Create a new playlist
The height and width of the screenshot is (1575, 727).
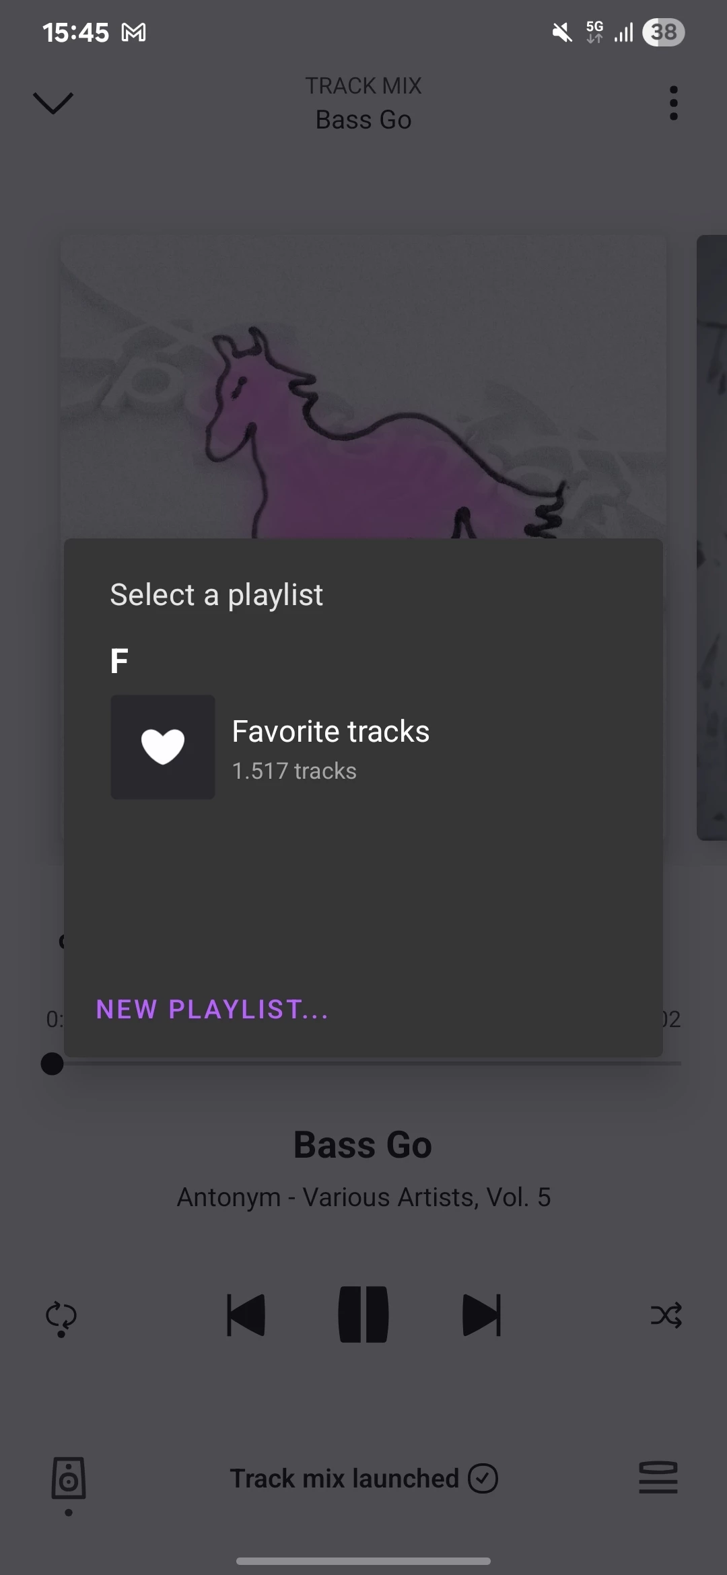[213, 1009]
